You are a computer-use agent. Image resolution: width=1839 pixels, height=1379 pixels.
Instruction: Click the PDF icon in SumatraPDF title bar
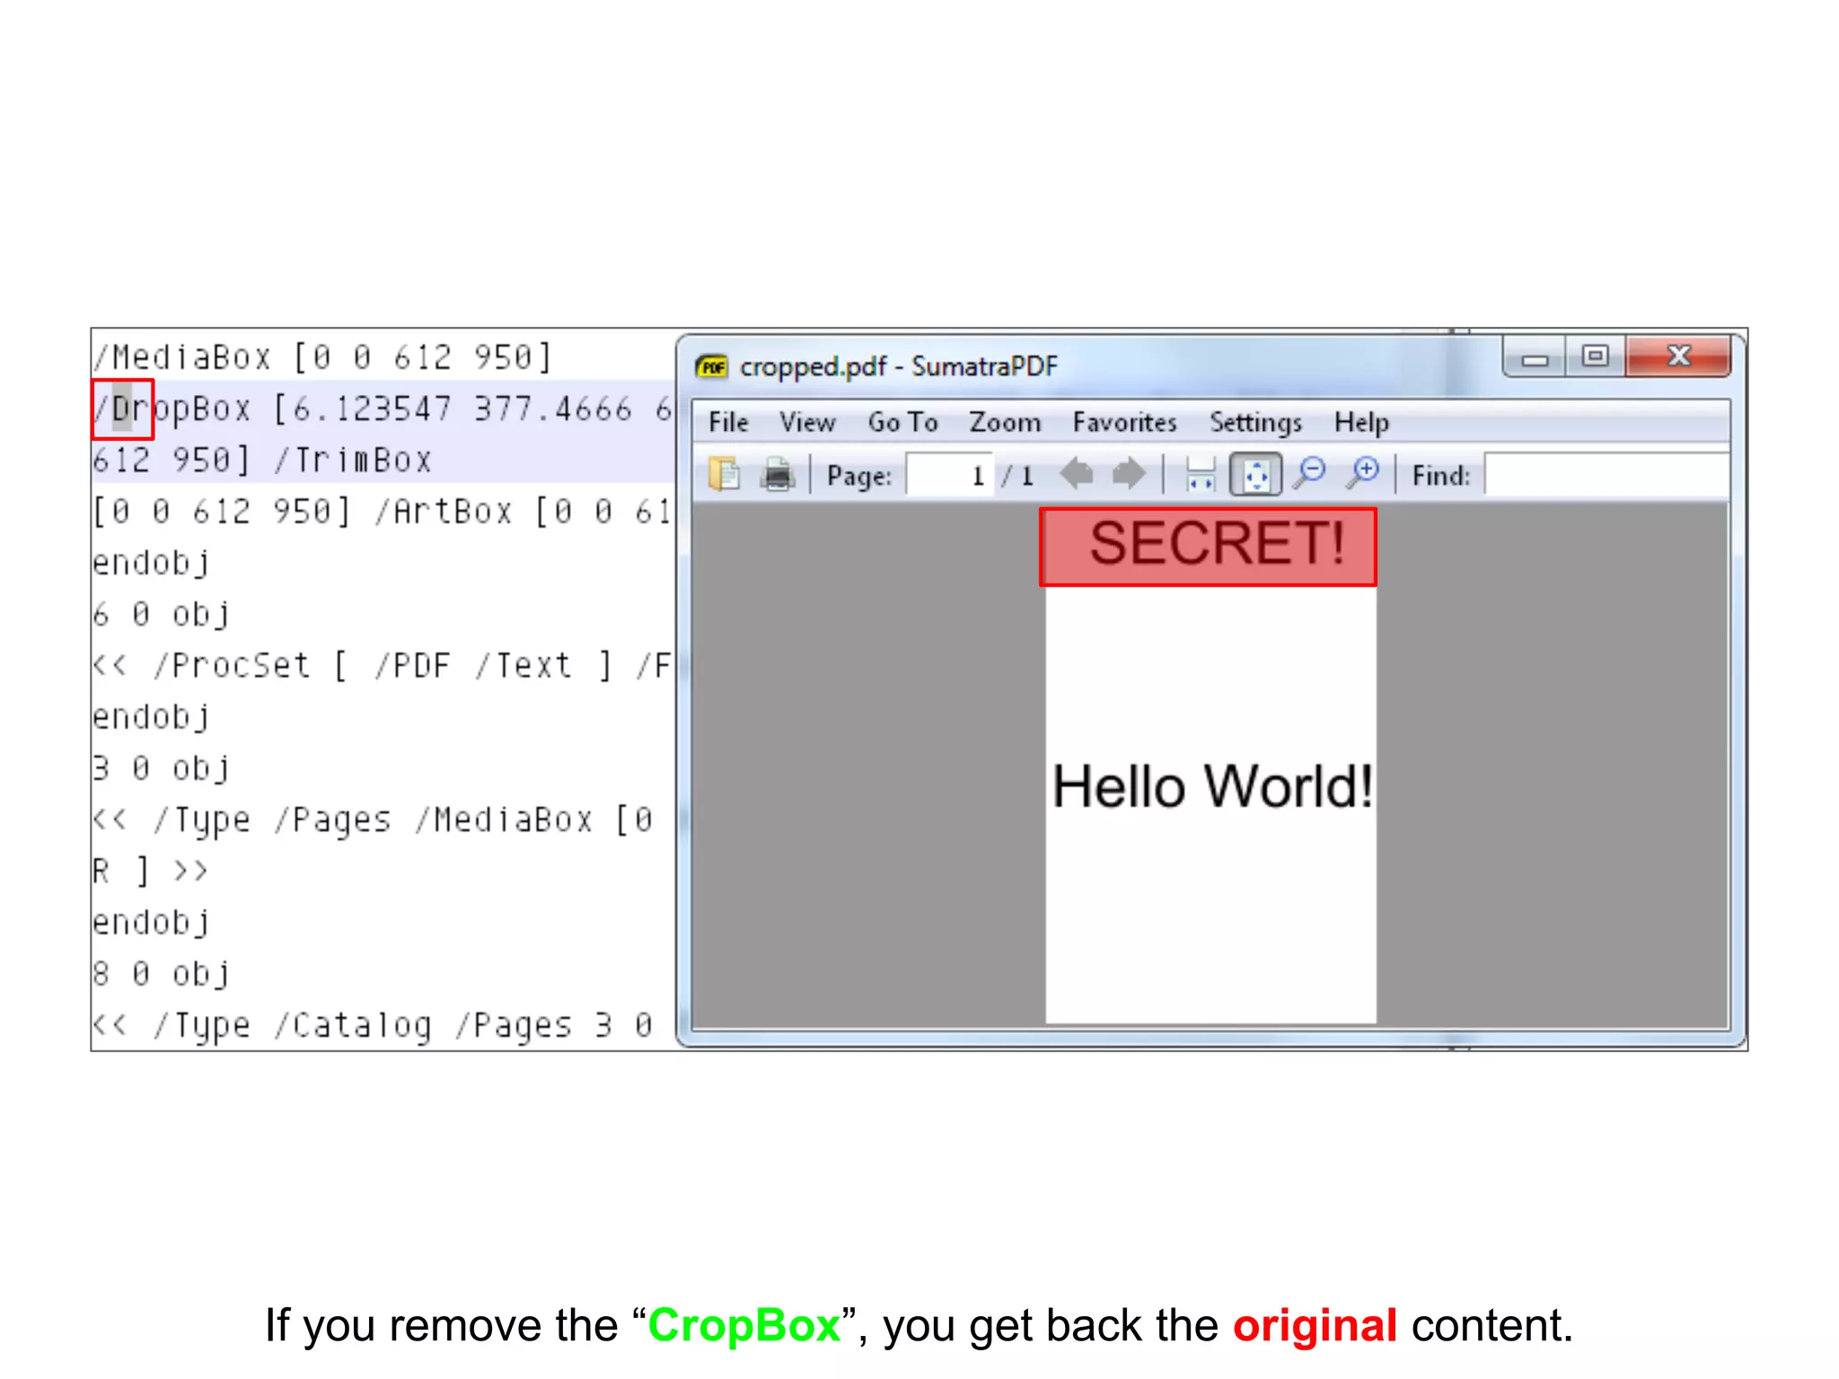point(712,366)
